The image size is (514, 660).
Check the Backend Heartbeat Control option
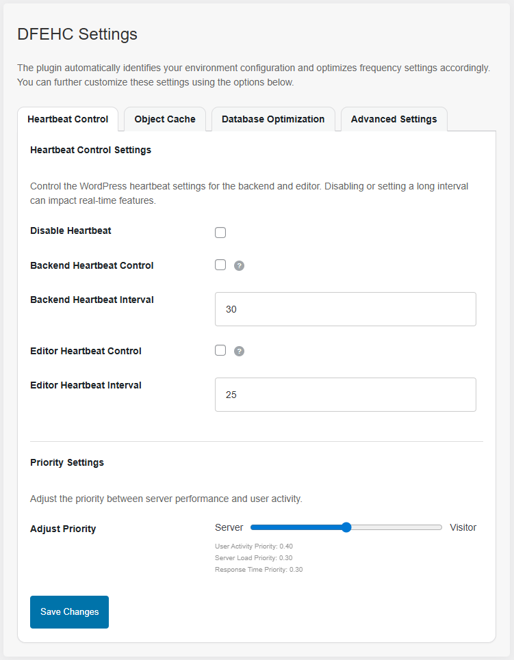point(220,265)
